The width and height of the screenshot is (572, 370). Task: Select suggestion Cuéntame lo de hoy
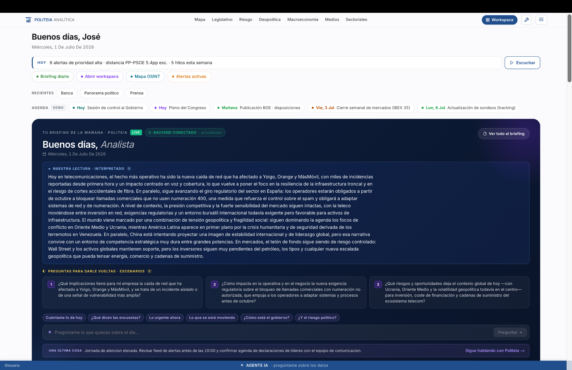[64, 318]
